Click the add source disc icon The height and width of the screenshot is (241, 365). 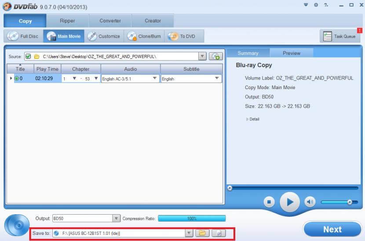tap(216, 56)
